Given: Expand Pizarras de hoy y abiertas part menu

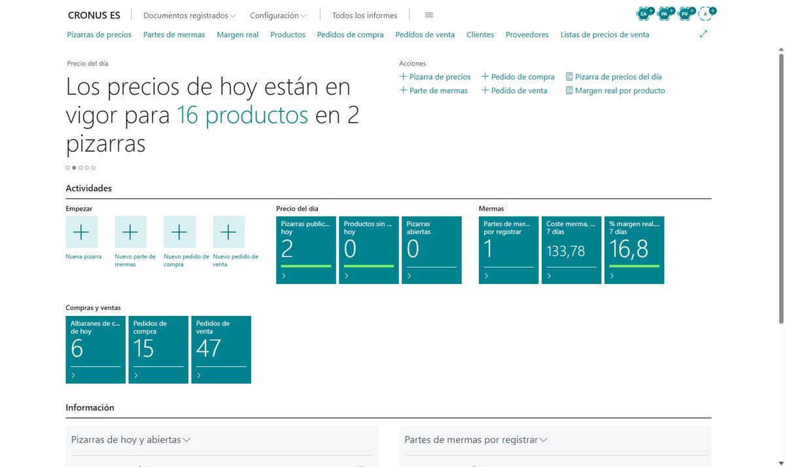Looking at the screenshot, I should [186, 440].
